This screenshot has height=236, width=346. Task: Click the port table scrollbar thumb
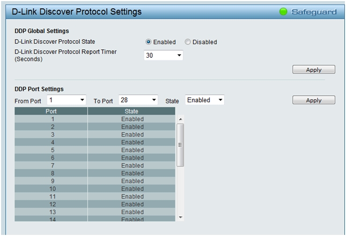[x=180, y=144]
